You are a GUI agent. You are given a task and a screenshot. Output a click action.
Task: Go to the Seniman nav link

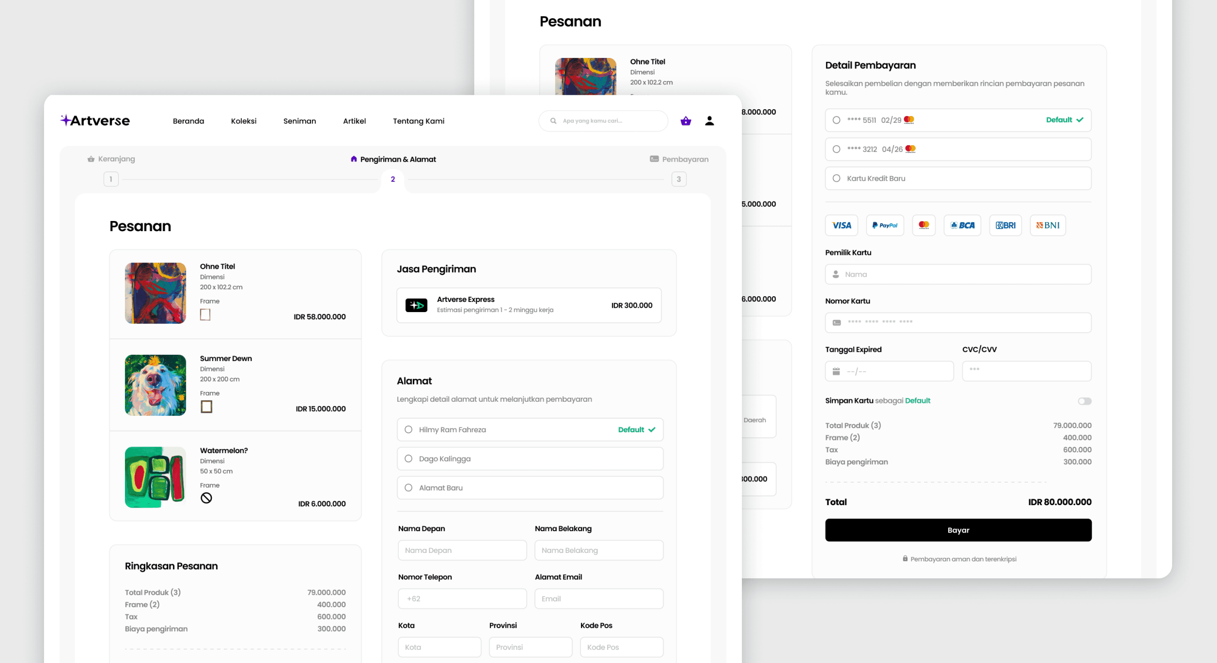pos(299,121)
